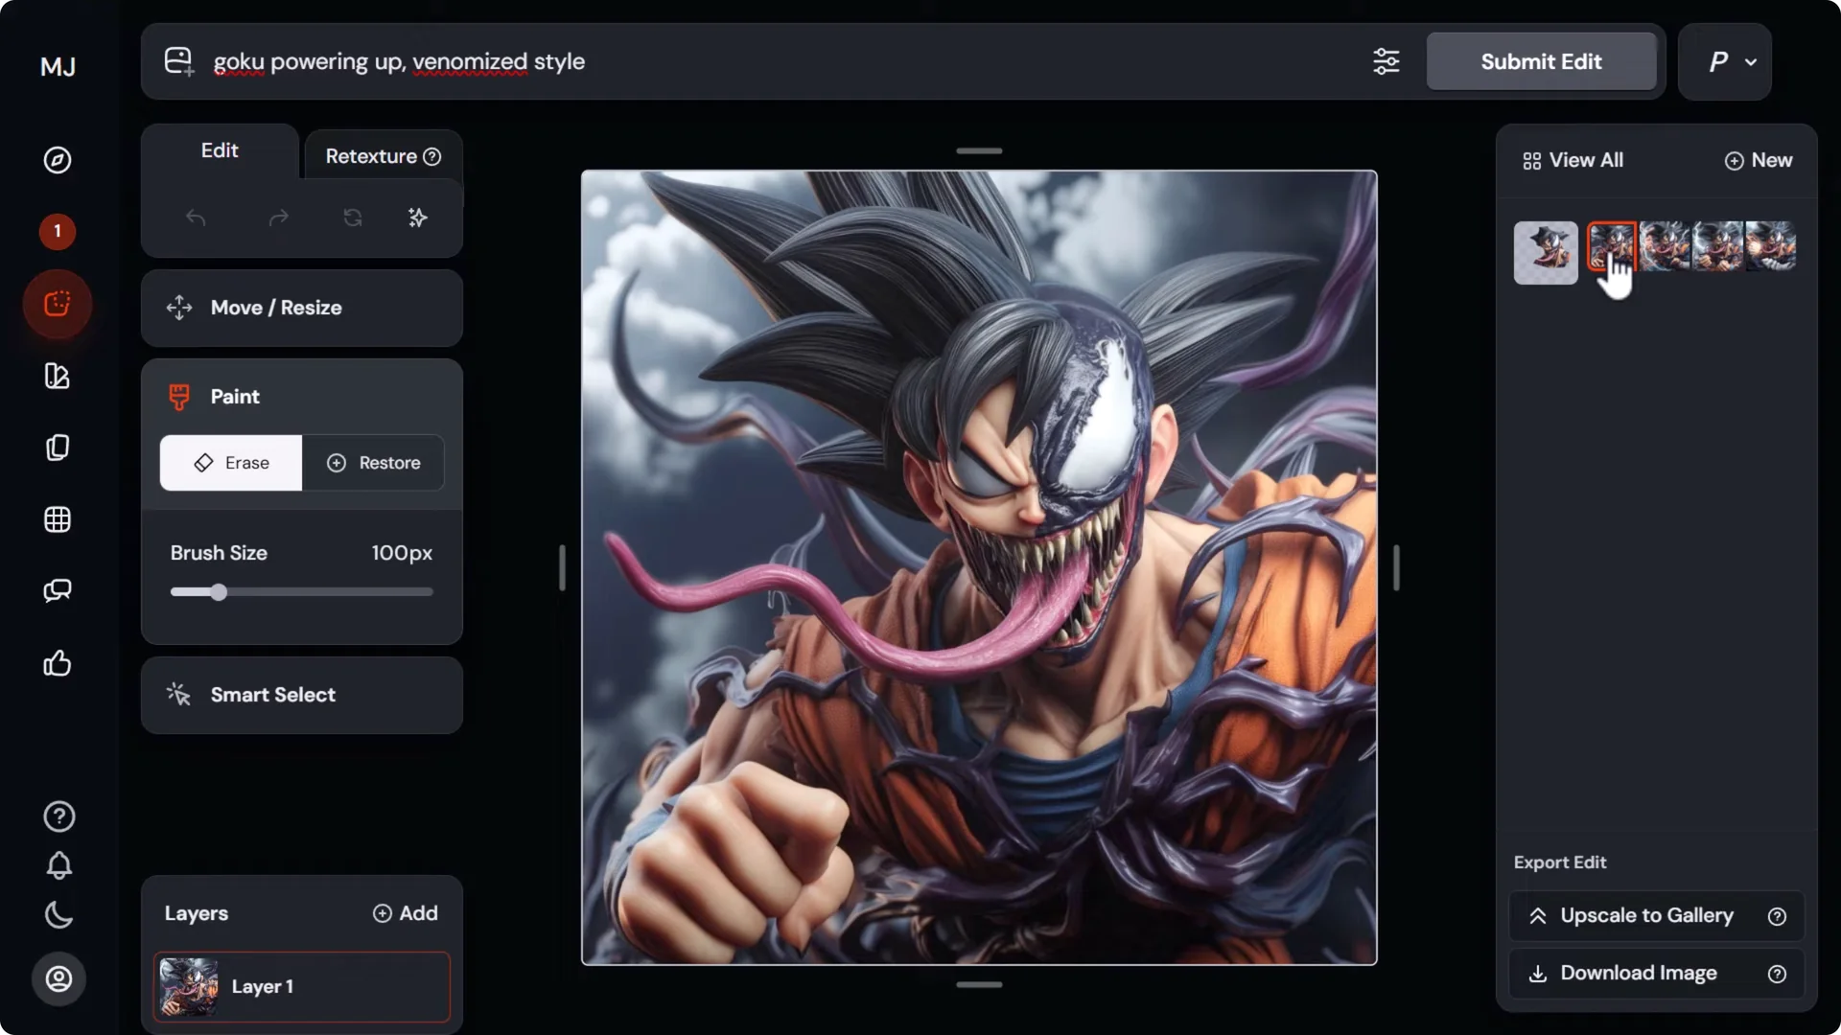The width and height of the screenshot is (1841, 1035).
Task: Click the Retexture help question mark
Action: (431, 156)
